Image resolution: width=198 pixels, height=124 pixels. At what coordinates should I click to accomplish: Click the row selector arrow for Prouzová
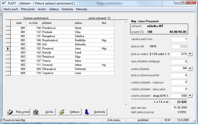click(8, 48)
